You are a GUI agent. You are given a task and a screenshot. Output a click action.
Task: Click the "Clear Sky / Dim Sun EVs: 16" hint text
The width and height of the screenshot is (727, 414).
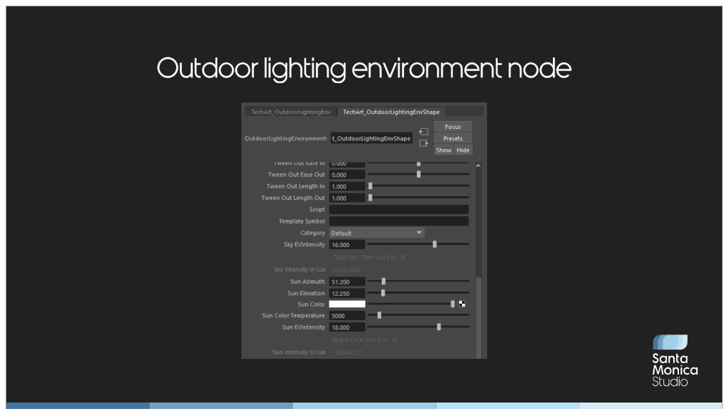coord(369,257)
